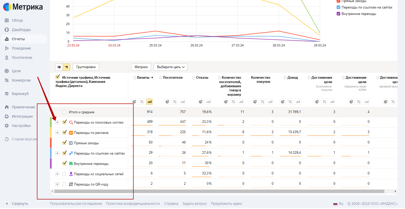Screen dimensions: 405x209
Task: Collapse sidebar with Свернуть
Action: point(17,204)
